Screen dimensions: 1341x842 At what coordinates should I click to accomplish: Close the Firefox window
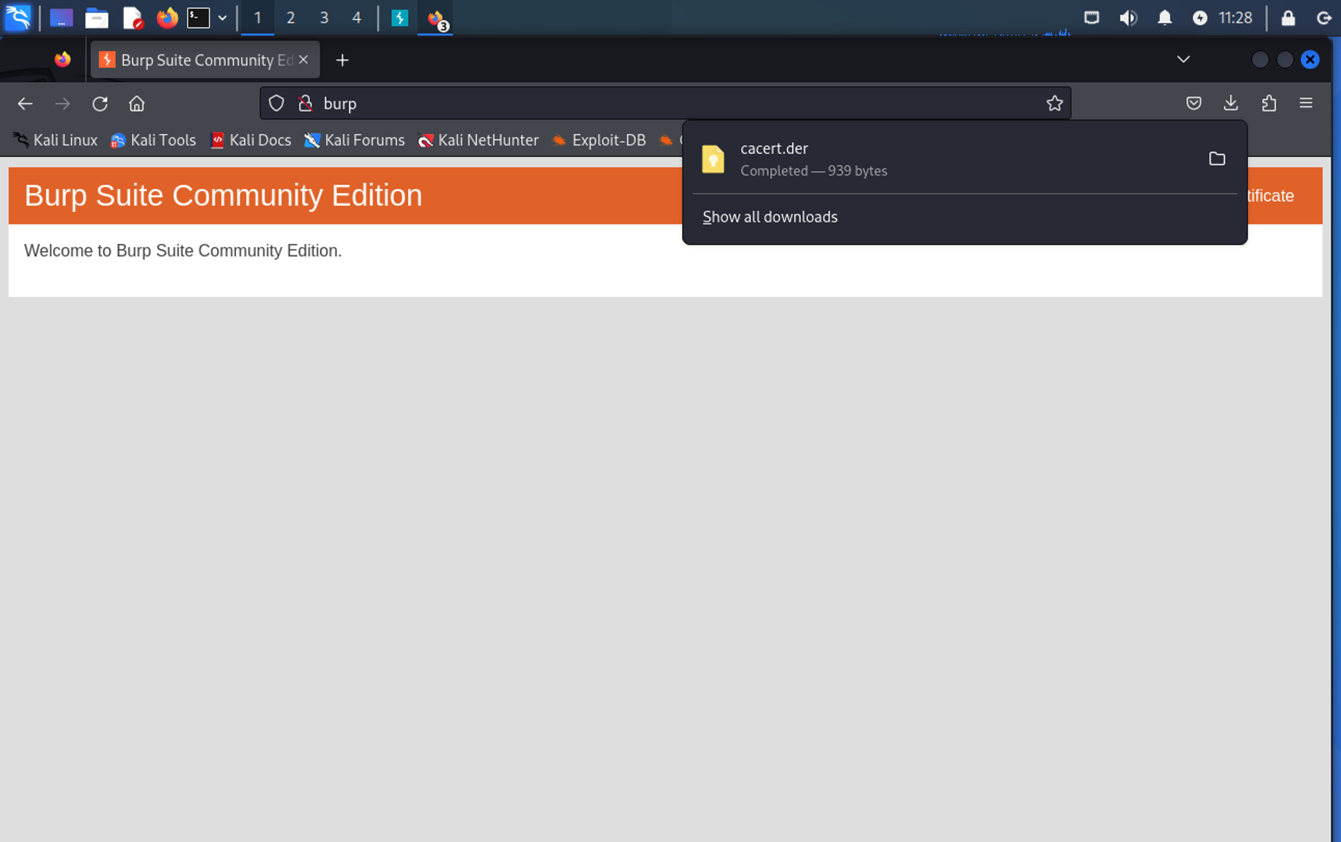1309,60
